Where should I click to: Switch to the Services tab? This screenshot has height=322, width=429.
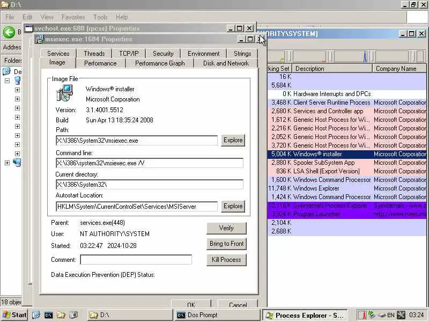[58, 53]
